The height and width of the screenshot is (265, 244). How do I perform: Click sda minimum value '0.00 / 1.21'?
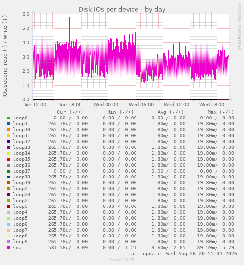(120, 248)
